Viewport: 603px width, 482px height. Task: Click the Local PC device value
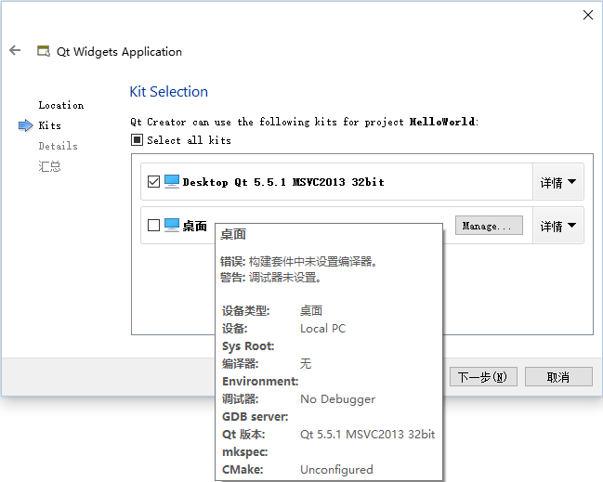click(x=323, y=329)
